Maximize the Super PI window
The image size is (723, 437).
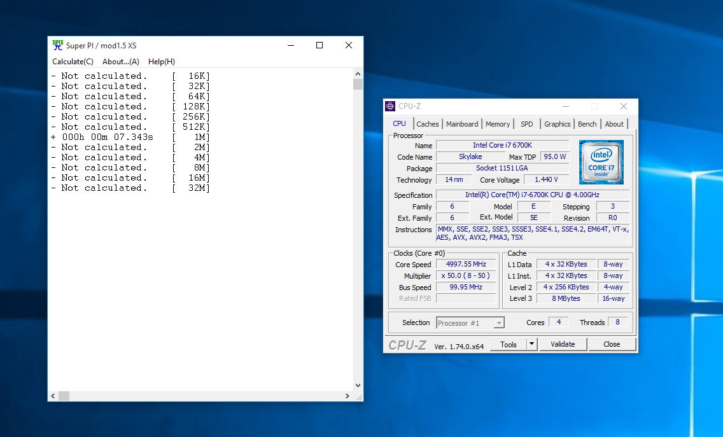[x=319, y=45]
